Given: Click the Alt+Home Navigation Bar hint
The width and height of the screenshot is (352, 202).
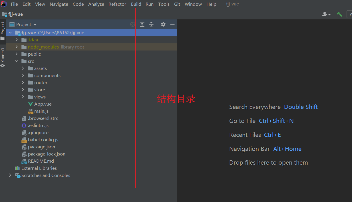Looking at the screenshot, I should click(x=287, y=149).
